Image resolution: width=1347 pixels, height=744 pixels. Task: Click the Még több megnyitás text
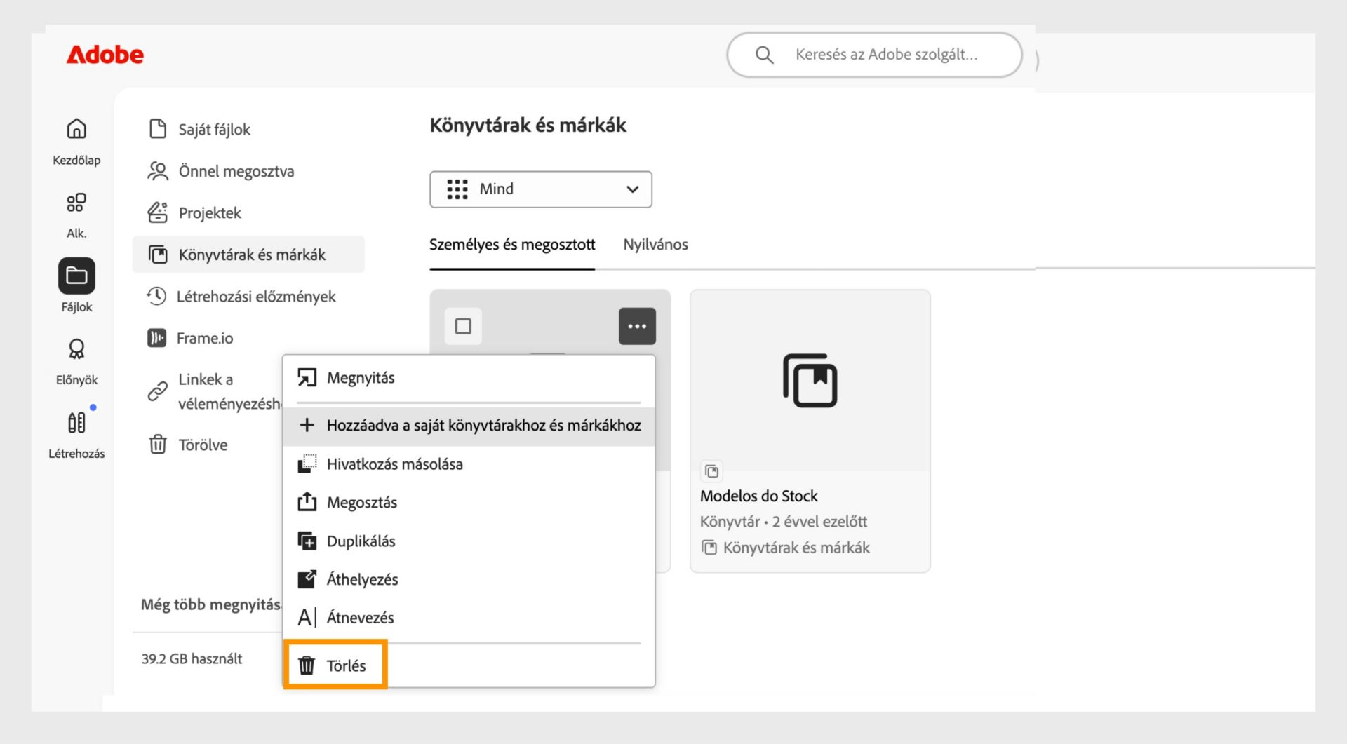211,604
